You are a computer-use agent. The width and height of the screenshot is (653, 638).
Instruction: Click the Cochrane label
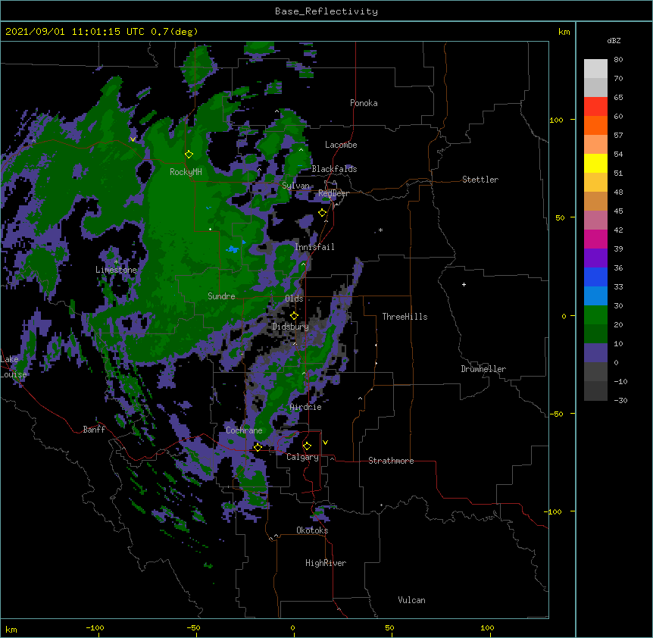[x=244, y=430]
